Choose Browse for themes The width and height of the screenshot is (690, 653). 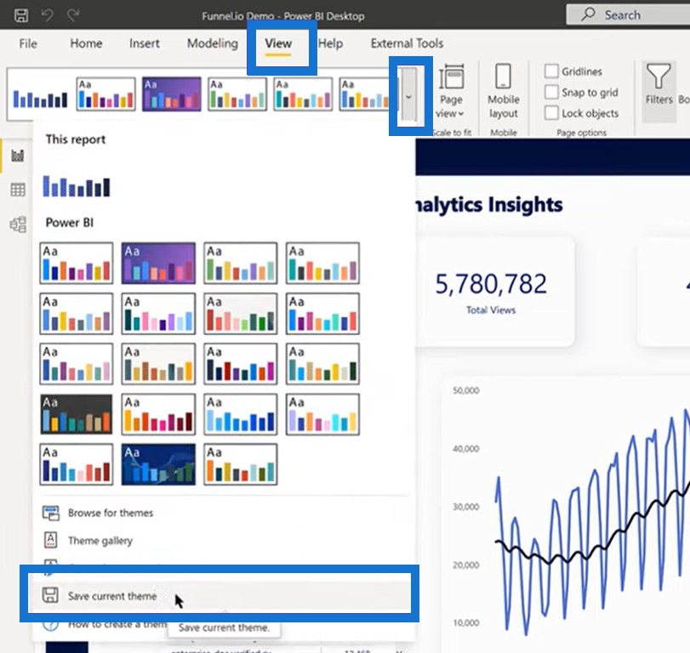click(x=111, y=514)
